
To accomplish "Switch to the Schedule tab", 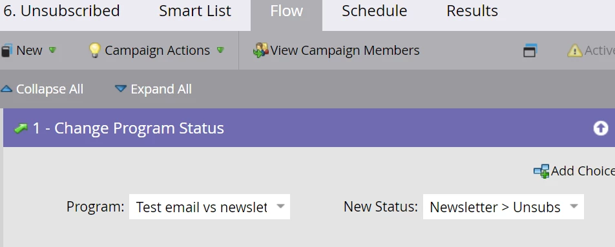I will point(374,11).
